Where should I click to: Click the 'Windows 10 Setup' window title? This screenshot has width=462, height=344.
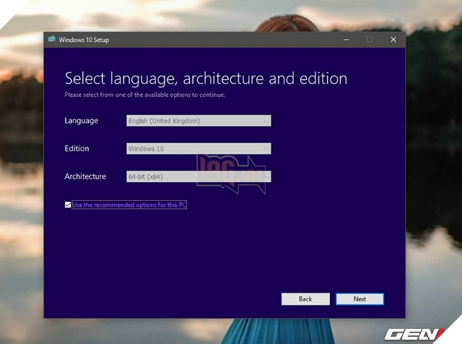84,40
